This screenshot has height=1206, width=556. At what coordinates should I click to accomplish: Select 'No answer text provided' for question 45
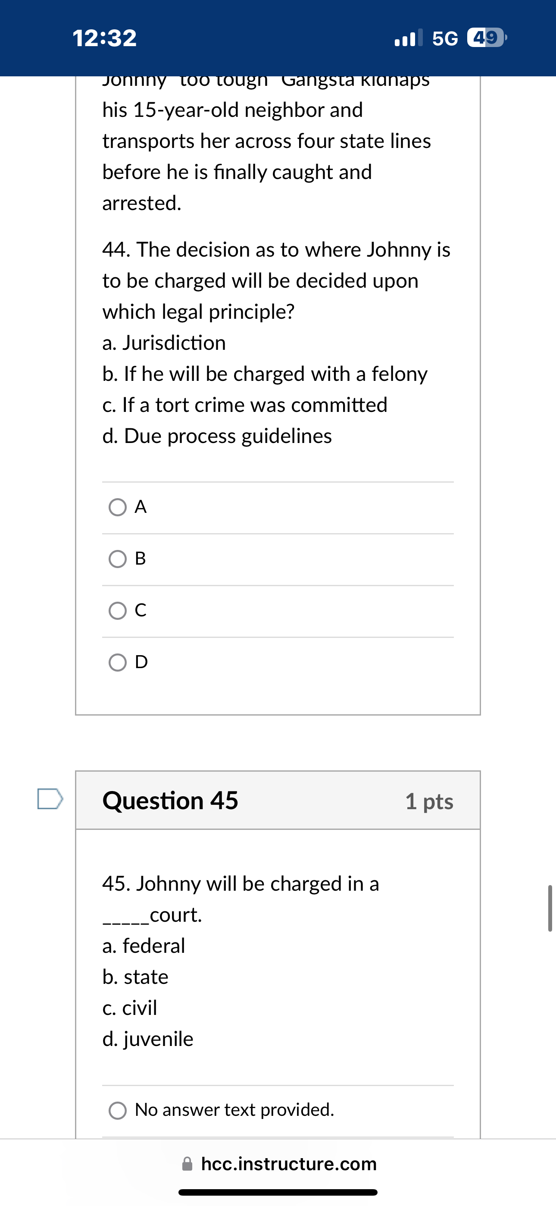tap(119, 1109)
